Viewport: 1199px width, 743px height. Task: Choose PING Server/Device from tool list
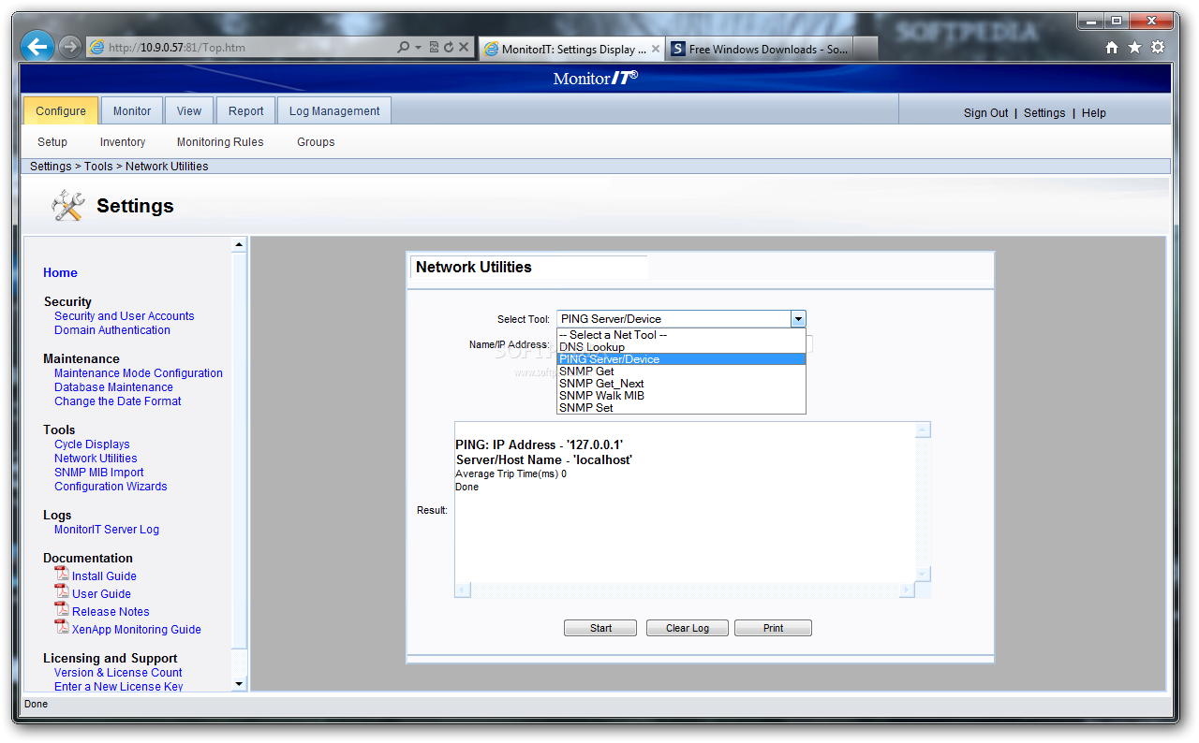681,359
